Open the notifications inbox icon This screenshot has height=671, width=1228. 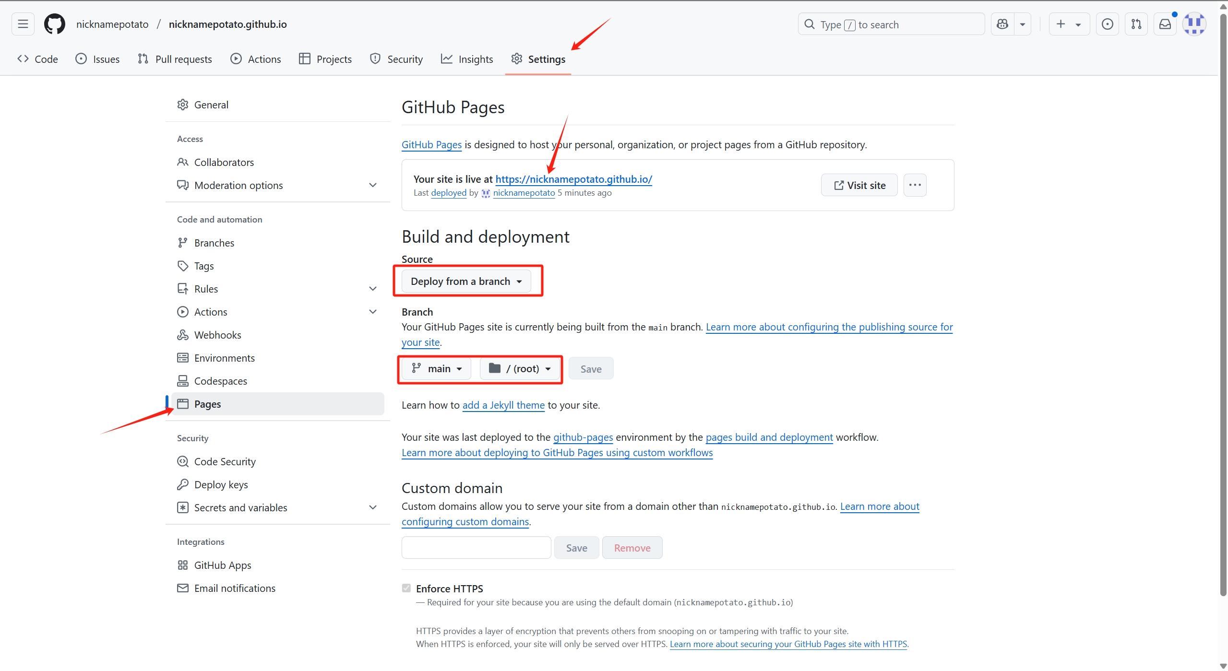(1165, 24)
